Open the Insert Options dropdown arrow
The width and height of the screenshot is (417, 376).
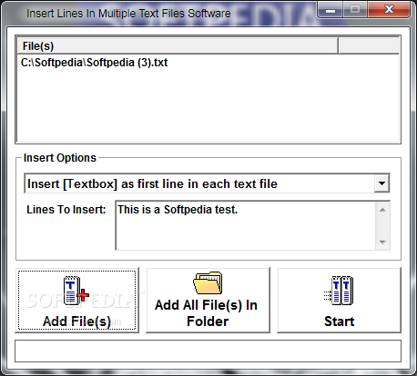(381, 183)
